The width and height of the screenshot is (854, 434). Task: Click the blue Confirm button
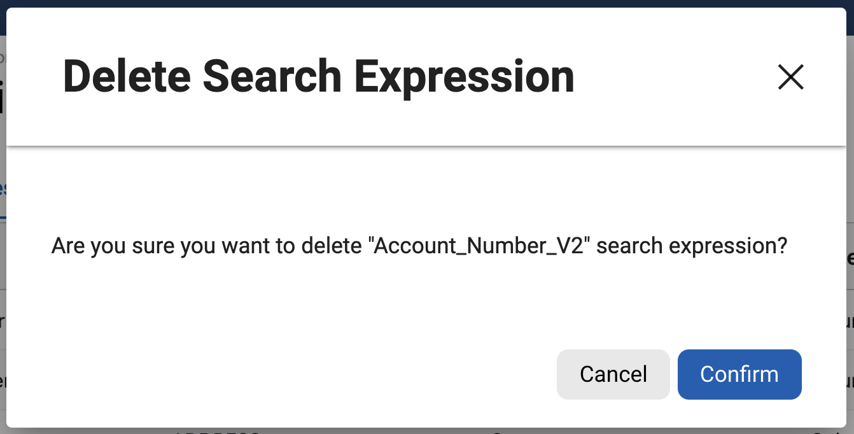739,374
